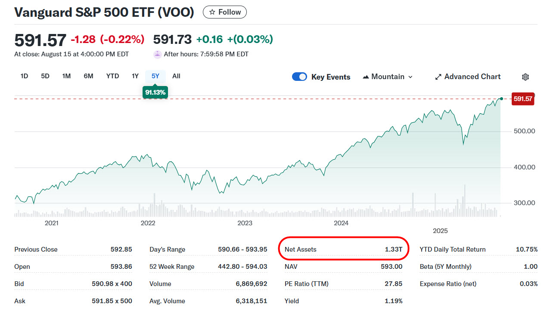This screenshot has height=314, width=547.
Task: Select the 5Y time range tab
Action: 155,76
